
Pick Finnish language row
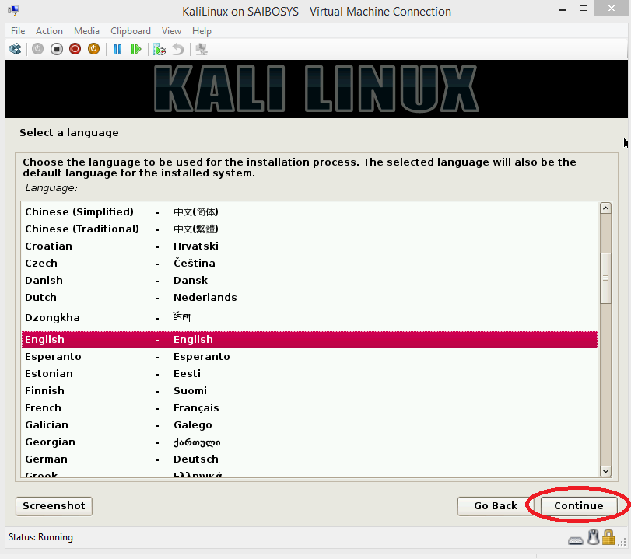[x=310, y=391]
